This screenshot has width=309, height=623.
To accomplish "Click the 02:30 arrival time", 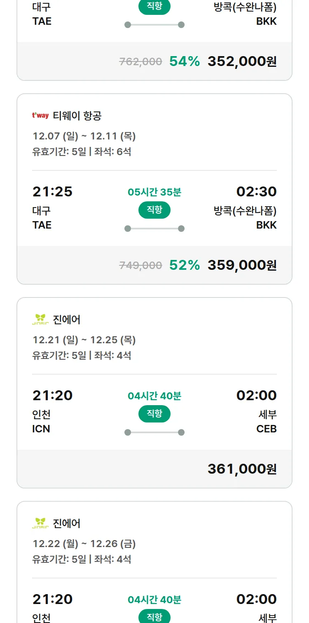I will (x=256, y=191).
